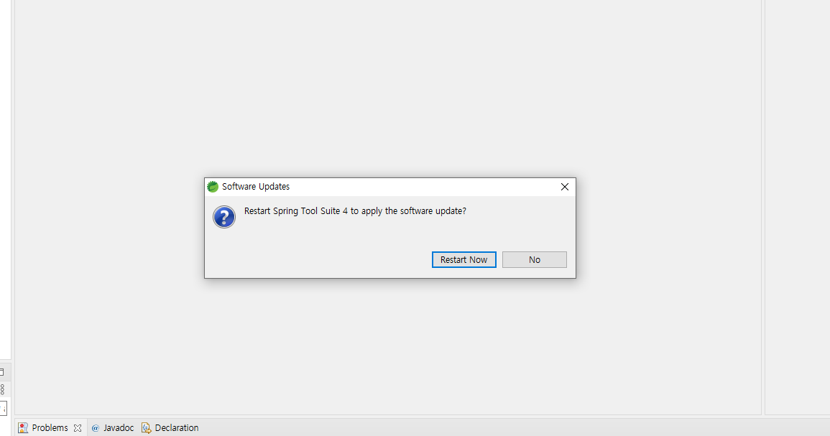Click the restore view icon on left edge
This screenshot has height=436, width=830.
coord(2,372)
